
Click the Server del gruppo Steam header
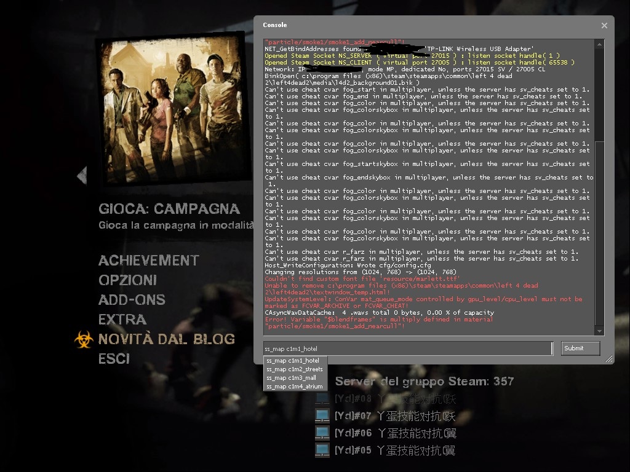click(x=425, y=381)
